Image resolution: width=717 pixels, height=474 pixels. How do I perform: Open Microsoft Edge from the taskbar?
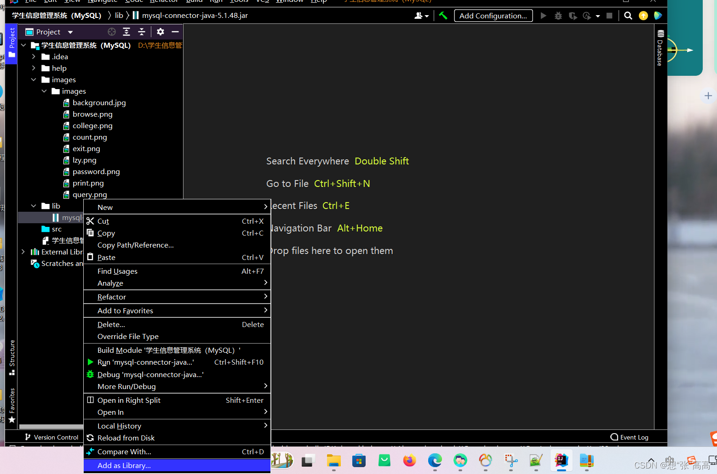[435, 461]
